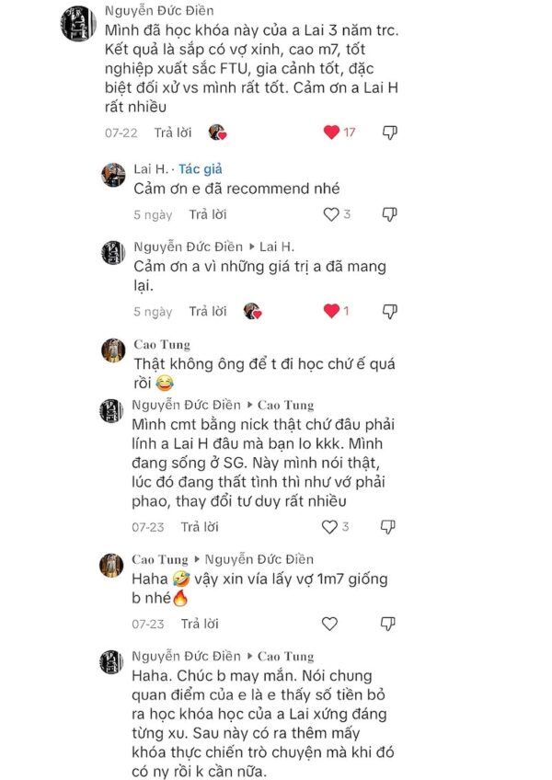Dislike the "Cảm ơn a vì những giá trị" reply
The height and width of the screenshot is (780, 552).
[389, 311]
